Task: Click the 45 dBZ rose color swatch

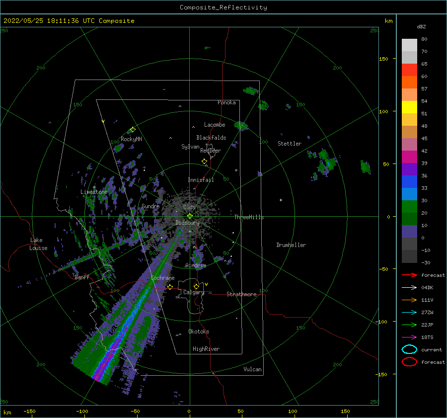Action: pos(409,144)
